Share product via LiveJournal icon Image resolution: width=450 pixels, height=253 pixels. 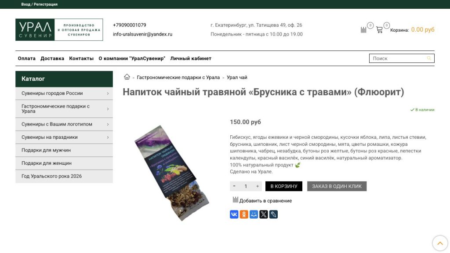coord(273,214)
